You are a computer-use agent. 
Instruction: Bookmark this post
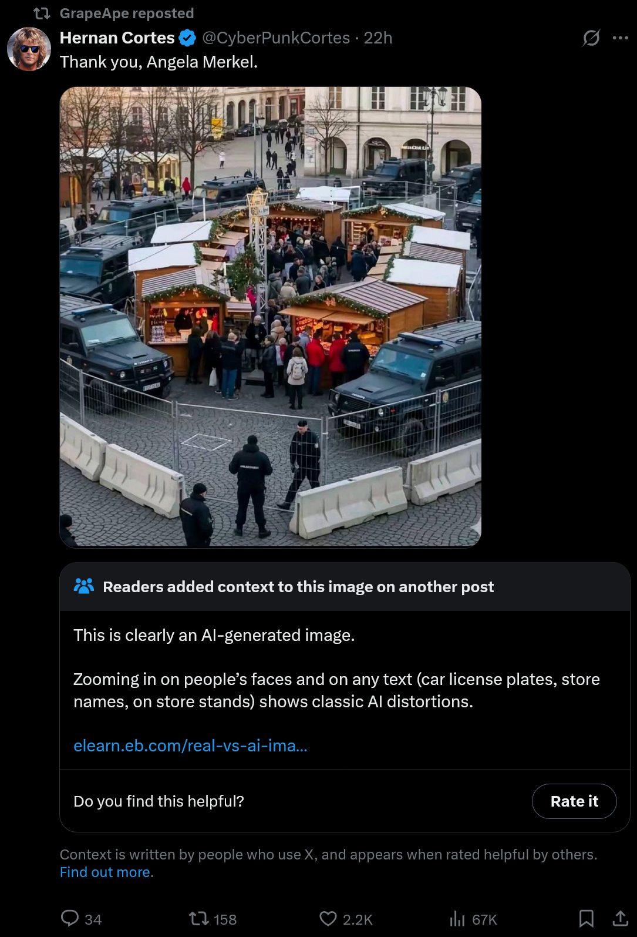point(586,918)
